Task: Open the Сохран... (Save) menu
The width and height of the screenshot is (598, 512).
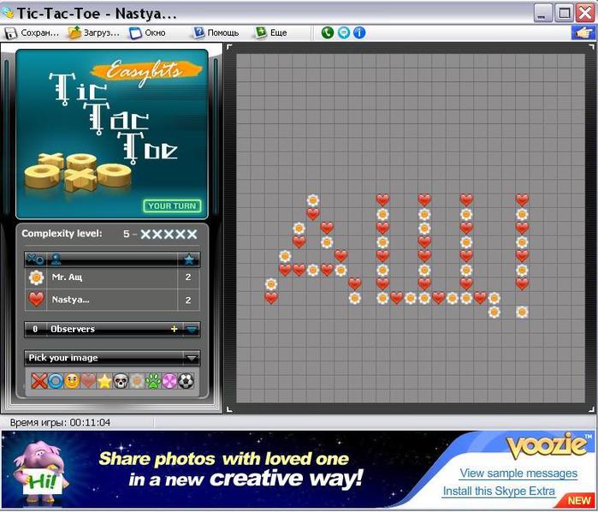Action: click(33, 33)
